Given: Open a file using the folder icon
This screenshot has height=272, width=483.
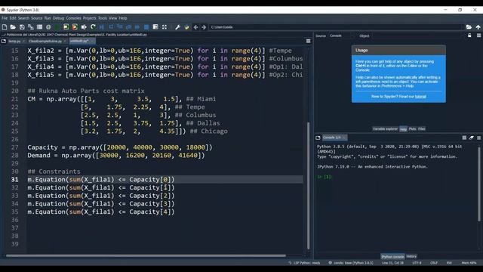Looking at the screenshot, I should [13, 27].
